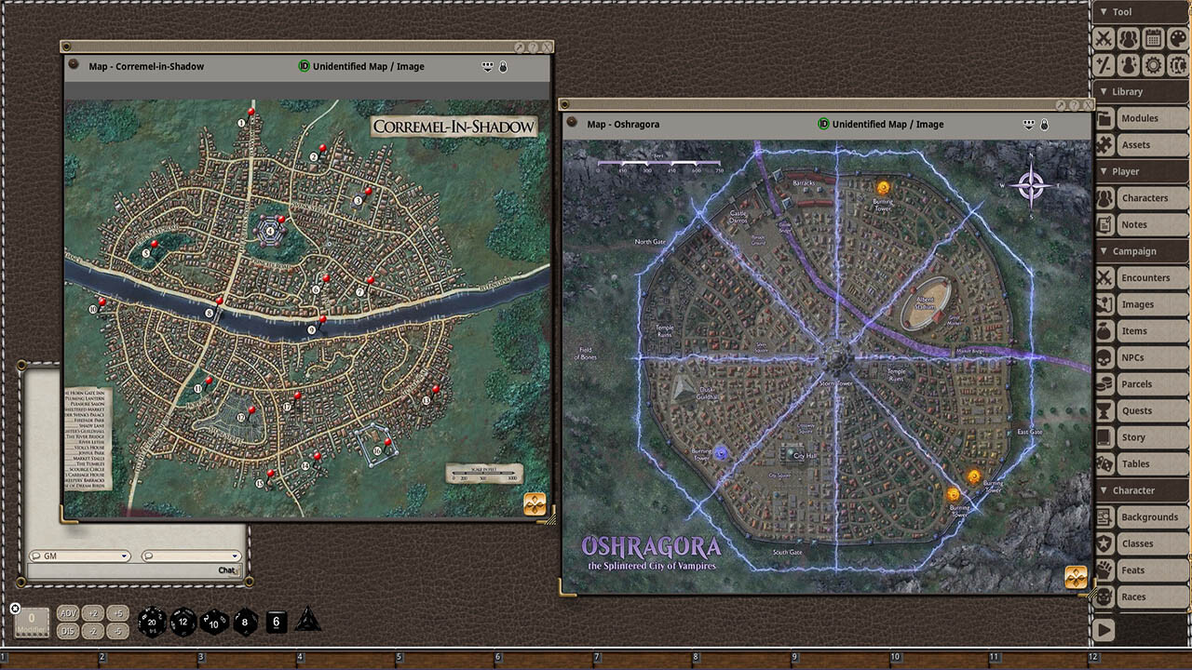Open the Calendar tool icon
This screenshot has width=1192, height=670.
(1153, 37)
